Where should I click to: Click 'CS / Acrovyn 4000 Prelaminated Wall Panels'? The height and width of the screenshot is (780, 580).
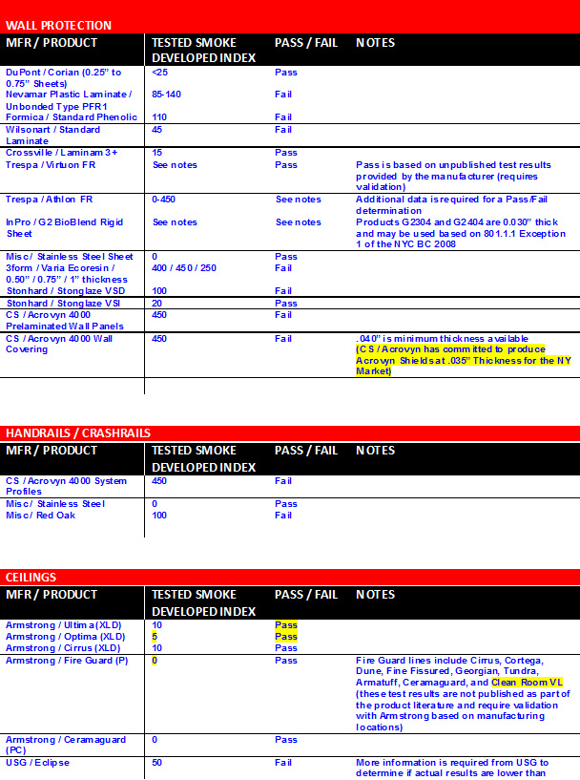(x=65, y=321)
